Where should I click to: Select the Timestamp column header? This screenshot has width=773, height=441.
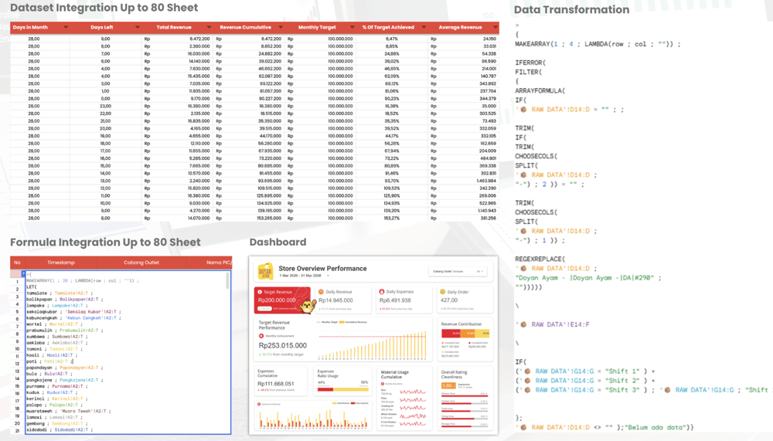(x=61, y=263)
